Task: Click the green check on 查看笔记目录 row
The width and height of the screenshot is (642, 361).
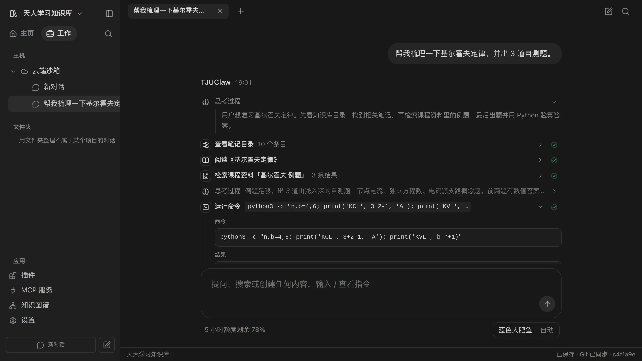Action: pos(554,145)
